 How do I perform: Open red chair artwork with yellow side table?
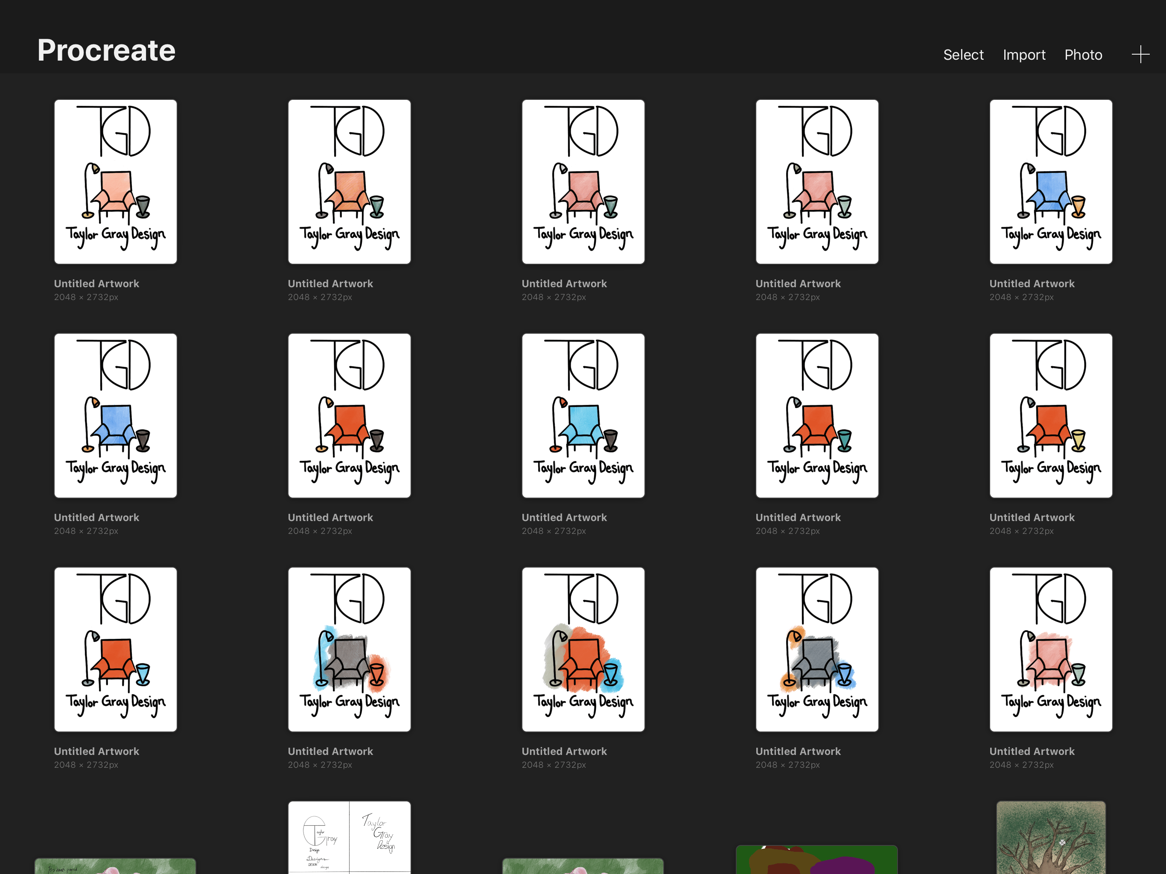[1051, 415]
